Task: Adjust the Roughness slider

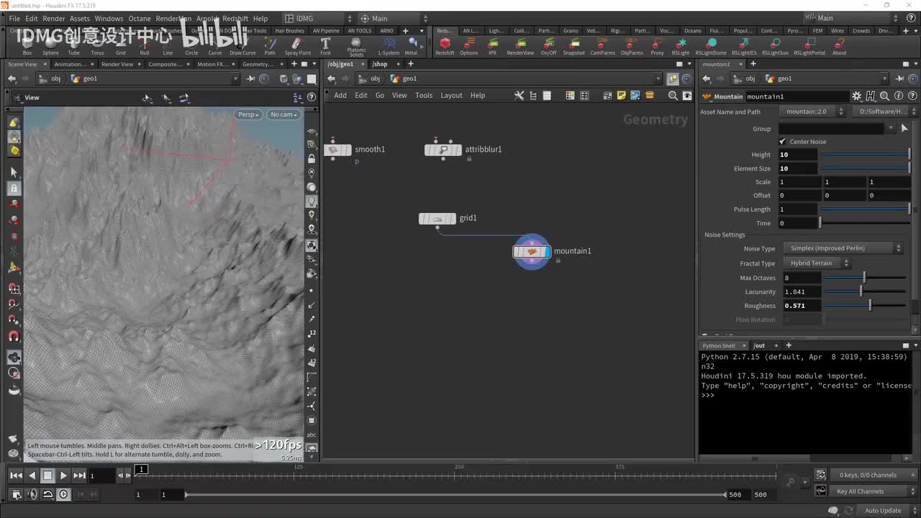Action: coord(869,306)
